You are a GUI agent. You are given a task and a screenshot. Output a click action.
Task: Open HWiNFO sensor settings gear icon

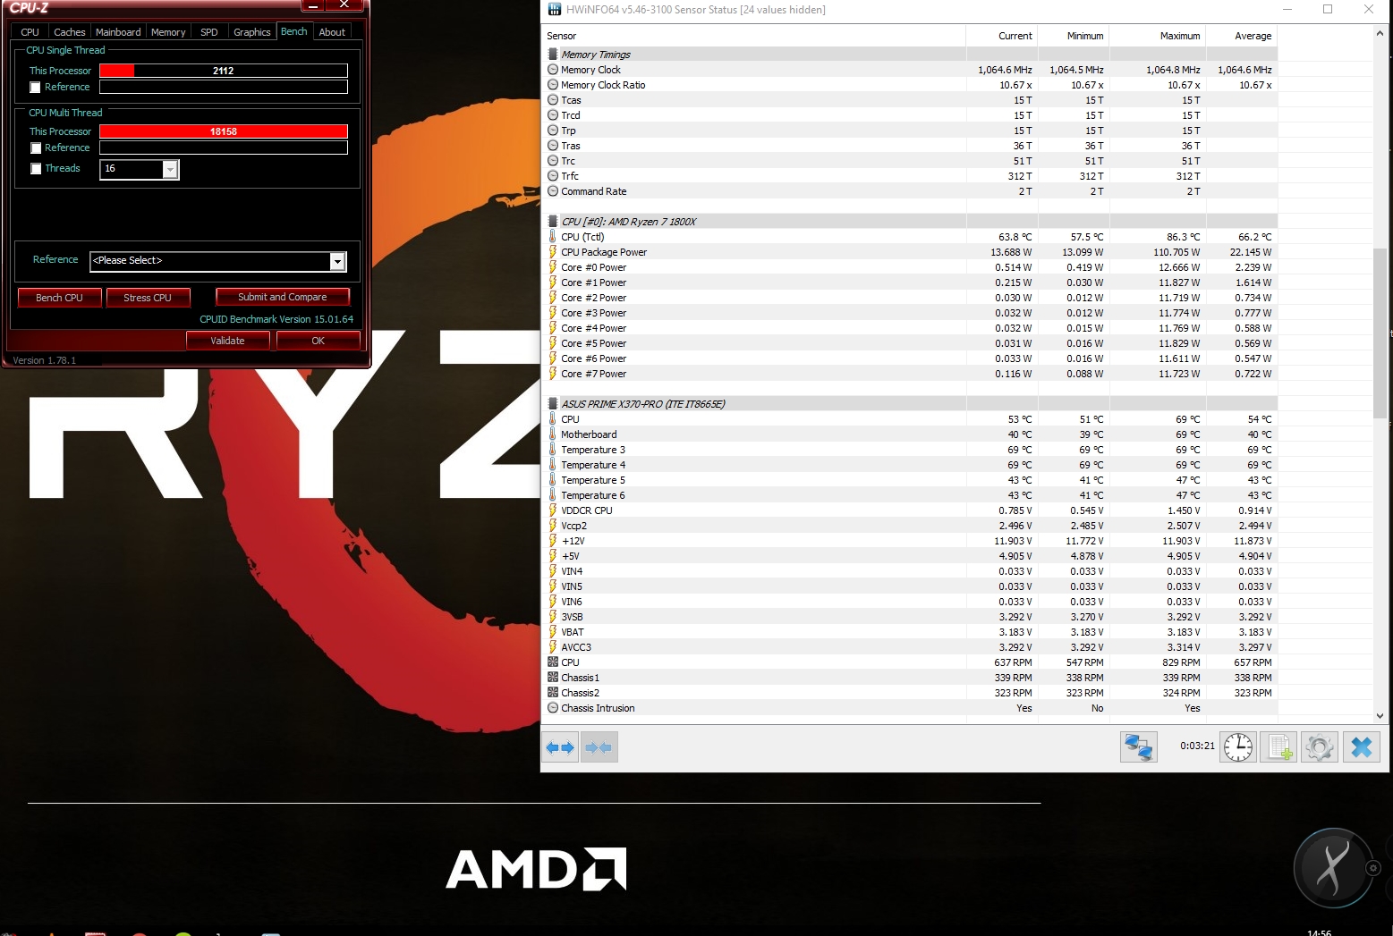point(1320,747)
